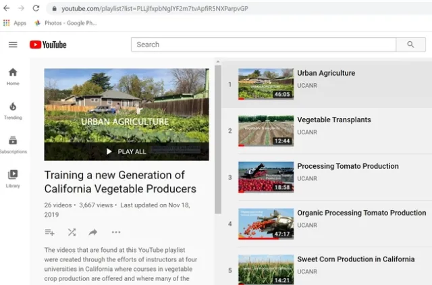Shuffle the playlist
The height and width of the screenshot is (285, 432).
pyautogui.click(x=72, y=232)
